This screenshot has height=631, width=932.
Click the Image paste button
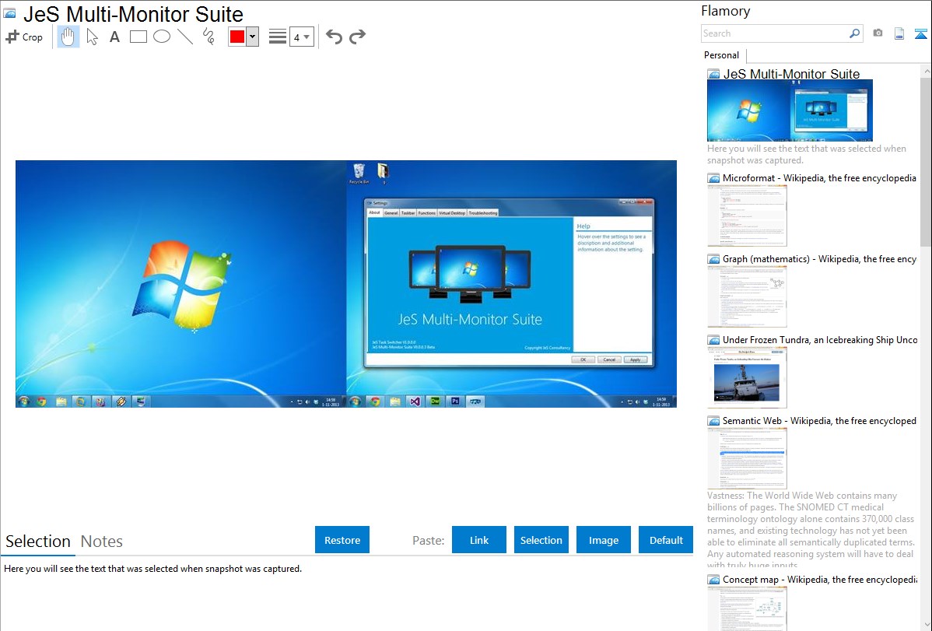pyautogui.click(x=604, y=540)
